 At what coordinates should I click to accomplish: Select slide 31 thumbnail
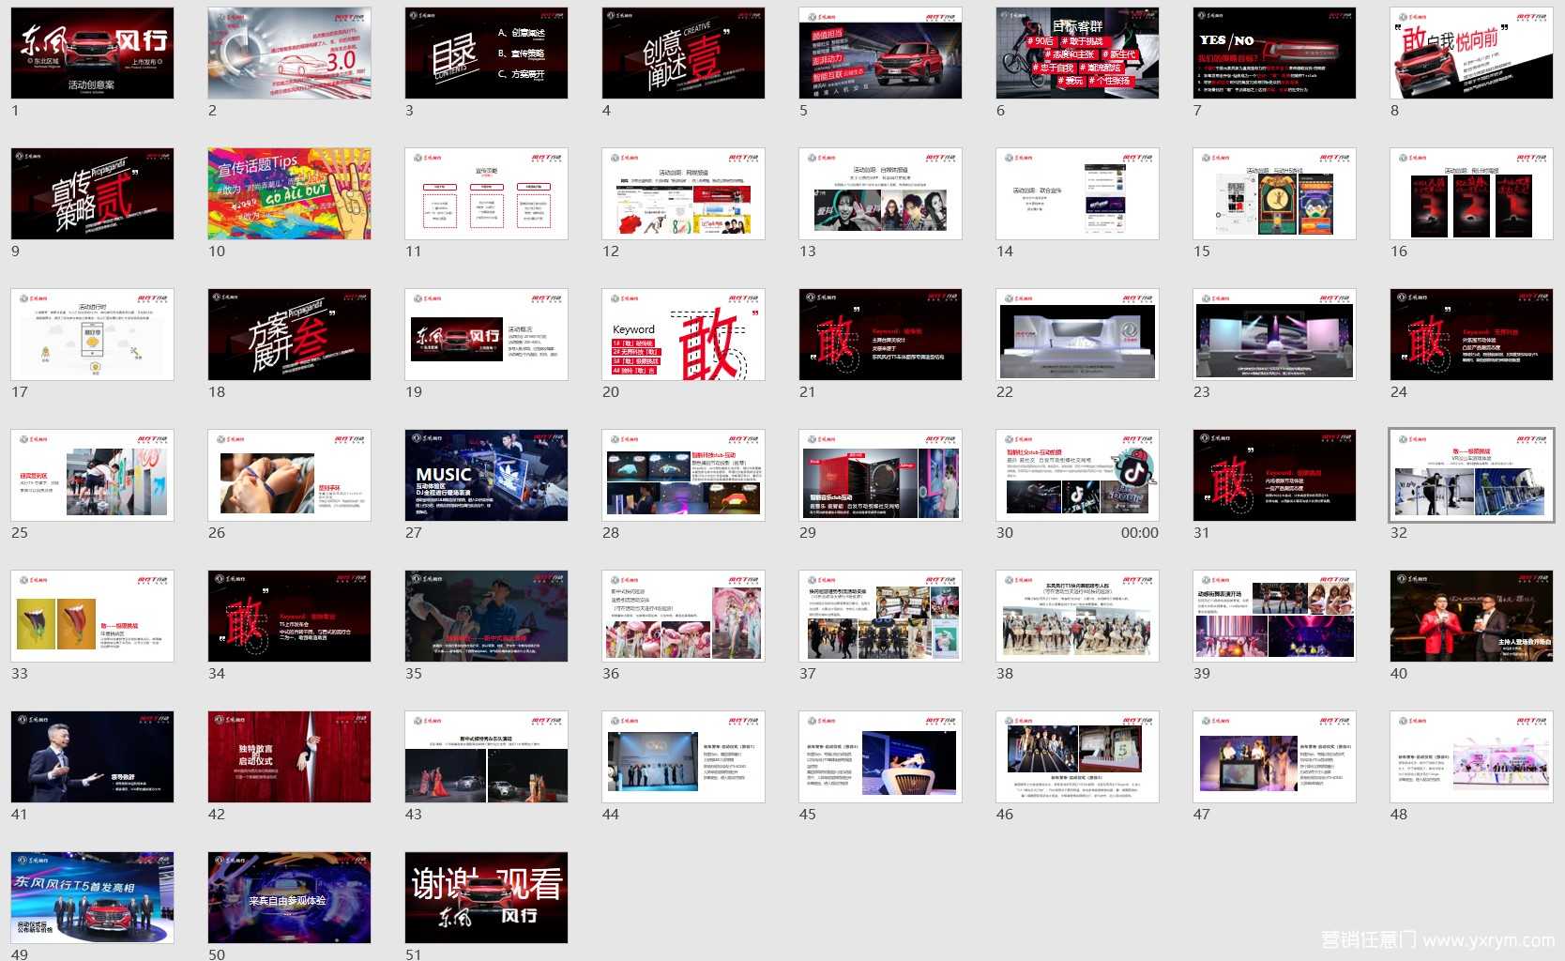tap(1274, 475)
